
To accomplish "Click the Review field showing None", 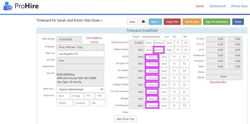I will 224,77.
